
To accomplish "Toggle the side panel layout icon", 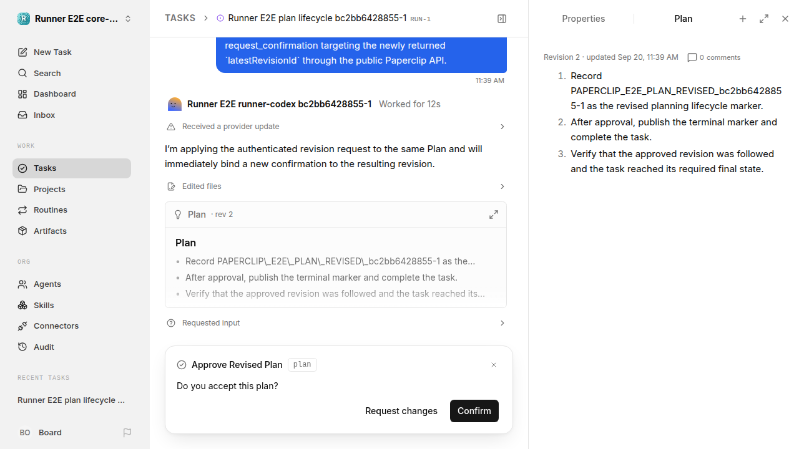I will tap(502, 19).
